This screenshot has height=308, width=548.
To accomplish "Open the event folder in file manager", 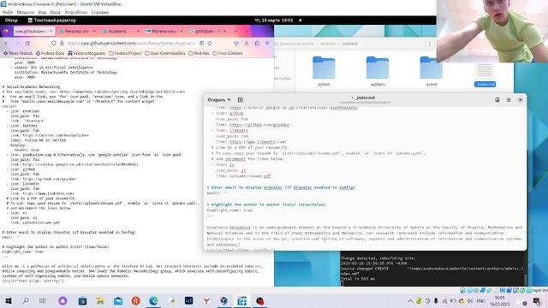I will [x=432, y=71].
